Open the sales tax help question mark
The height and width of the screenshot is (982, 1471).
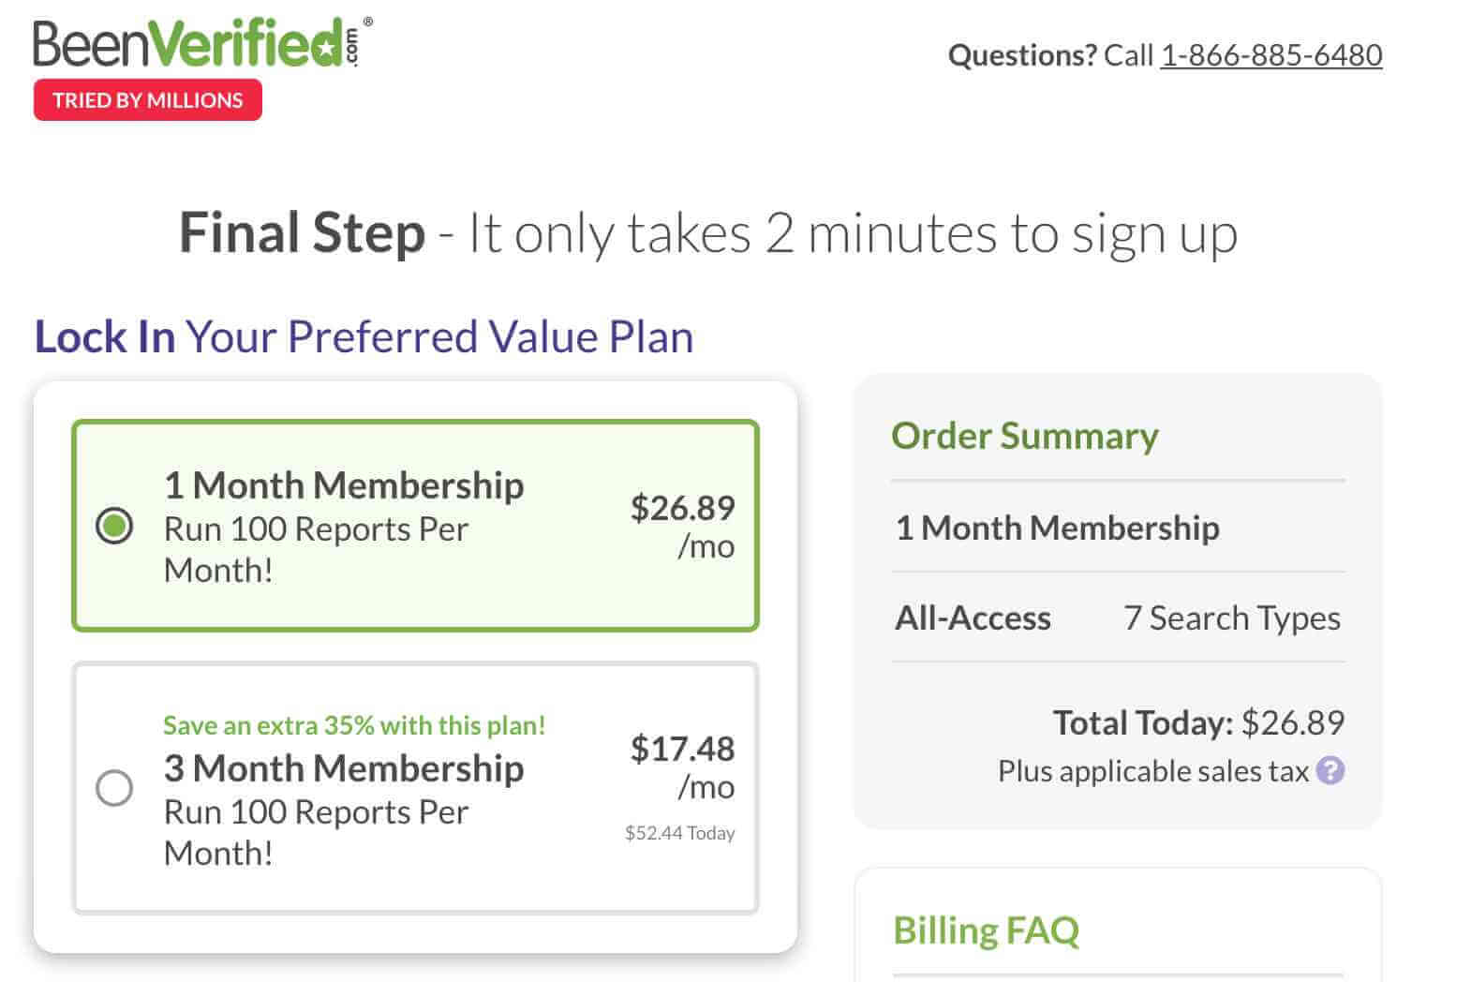1330,770
